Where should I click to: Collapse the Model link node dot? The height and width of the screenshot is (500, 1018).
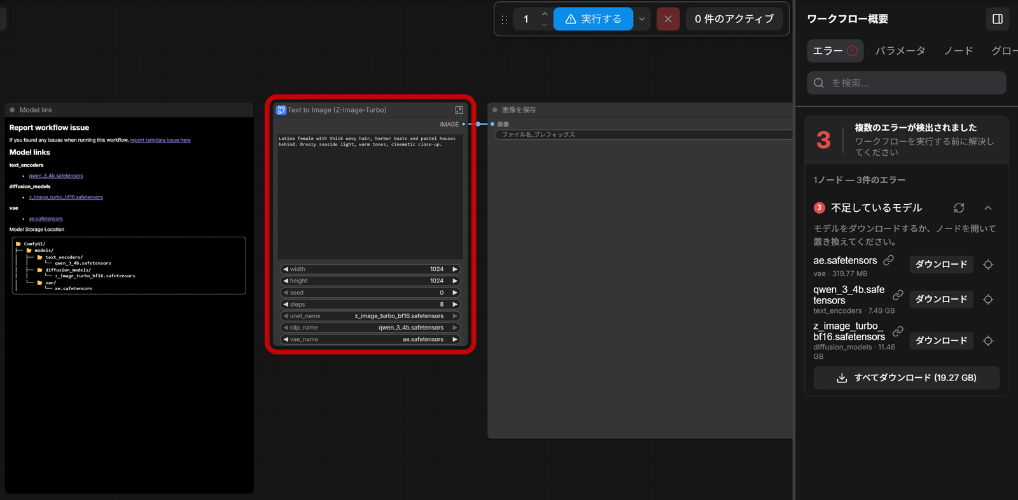(12, 110)
